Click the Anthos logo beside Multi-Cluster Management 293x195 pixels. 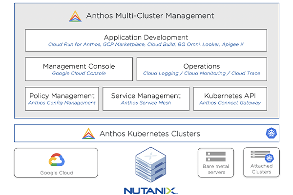click(76, 16)
